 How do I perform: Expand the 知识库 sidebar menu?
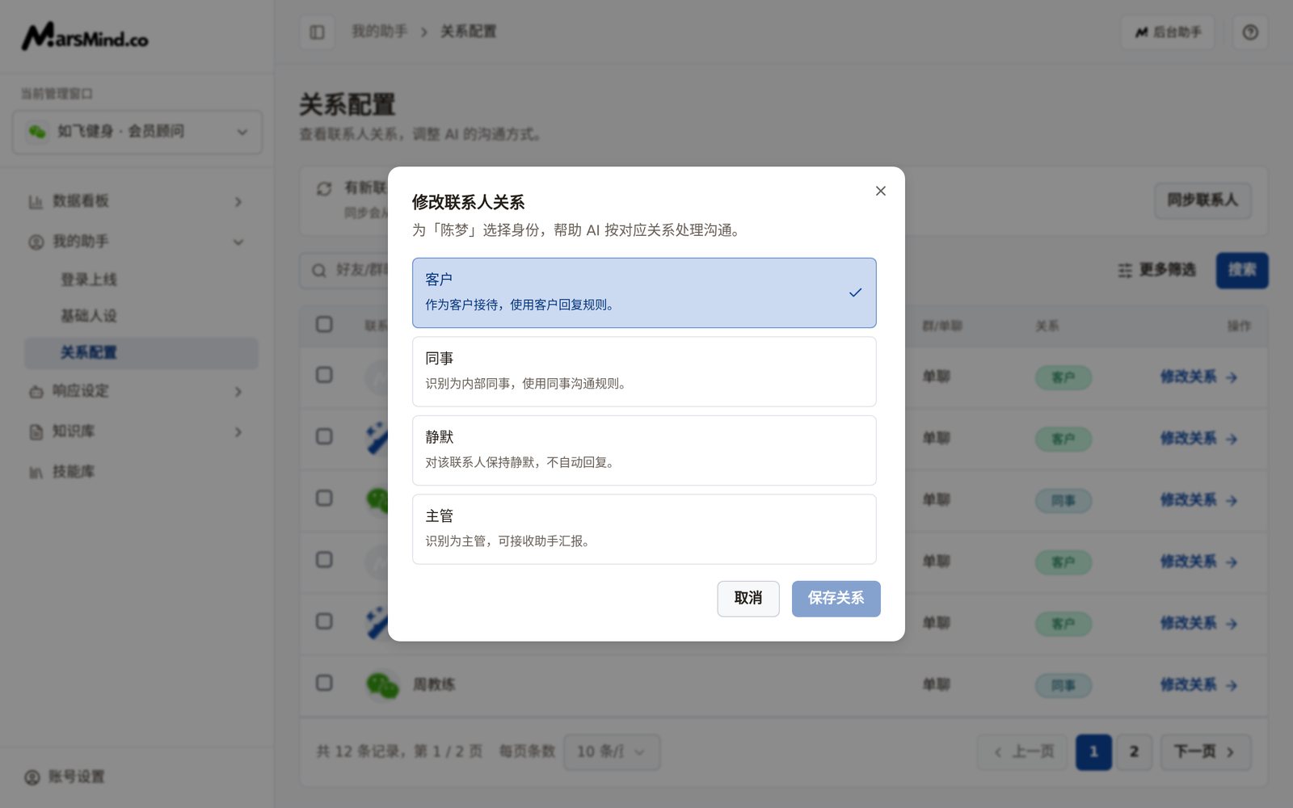(x=136, y=431)
